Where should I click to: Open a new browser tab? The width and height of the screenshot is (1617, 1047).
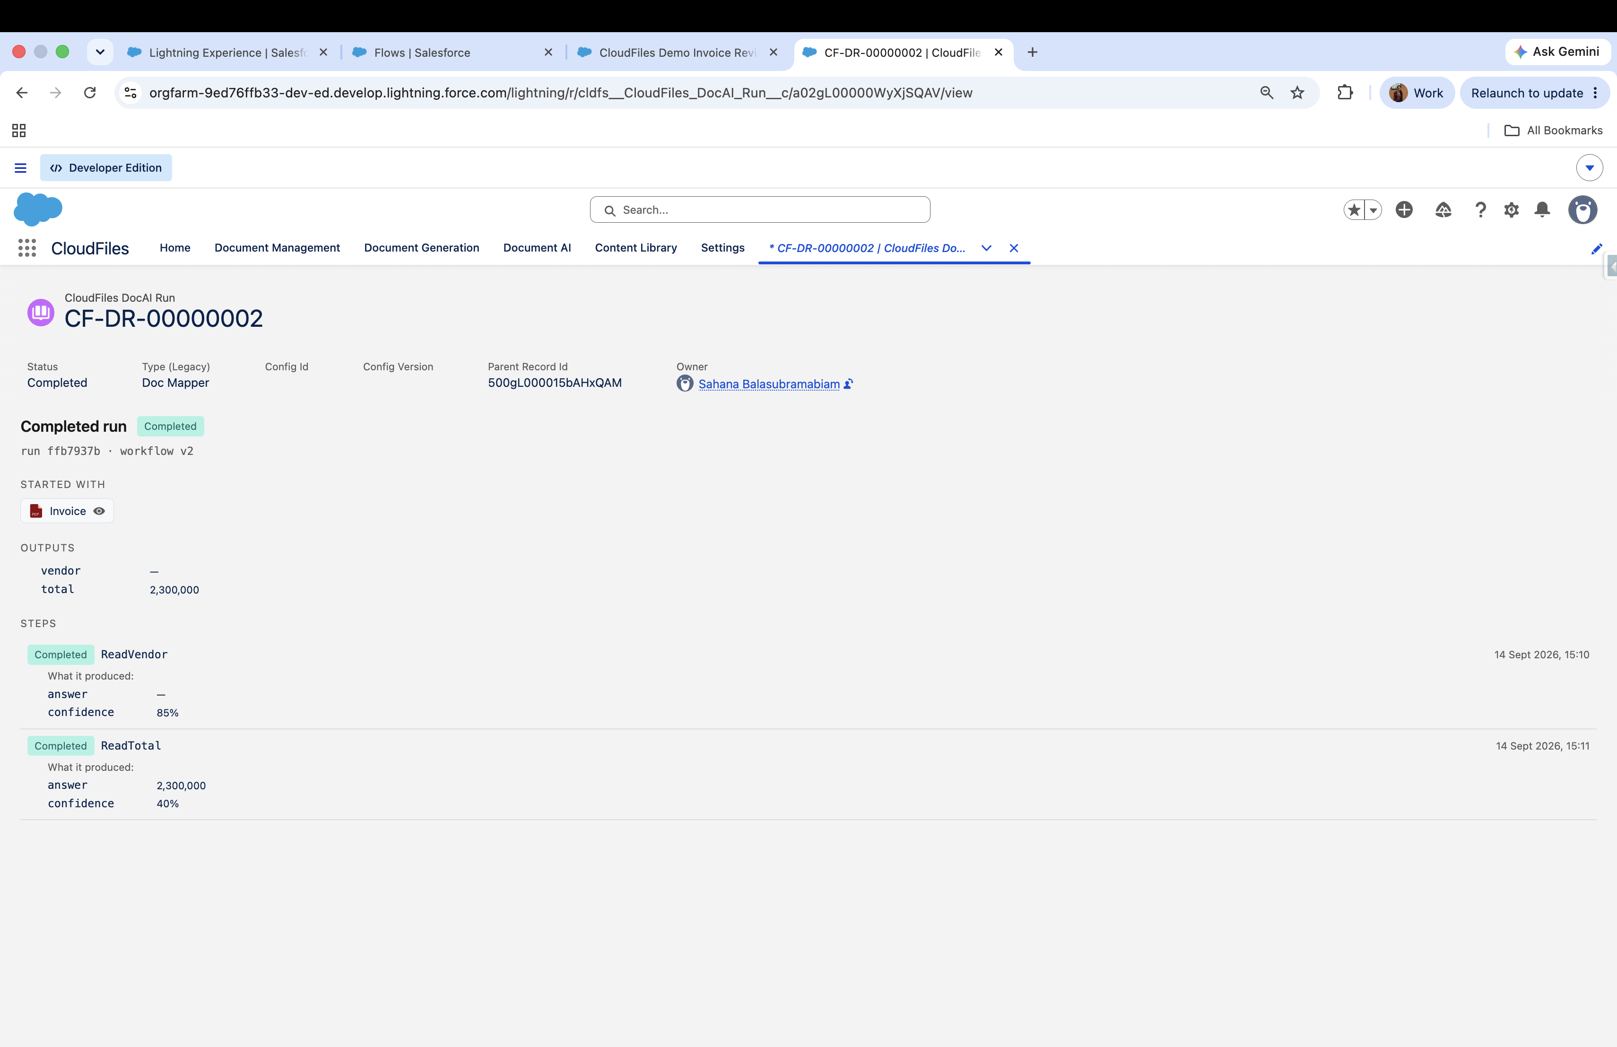pos(1032,52)
